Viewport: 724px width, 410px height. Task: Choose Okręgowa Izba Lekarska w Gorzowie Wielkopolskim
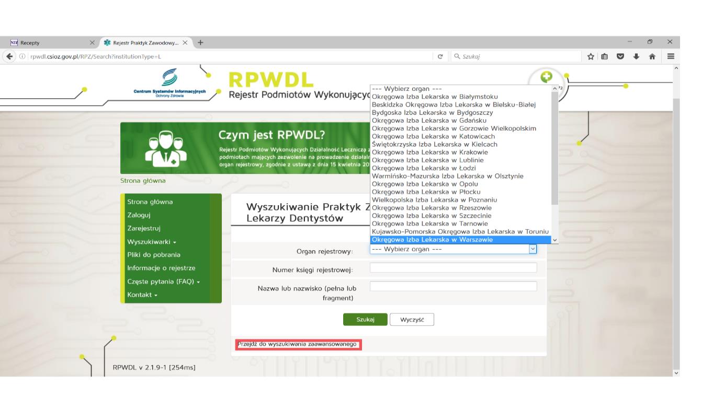click(x=461, y=128)
